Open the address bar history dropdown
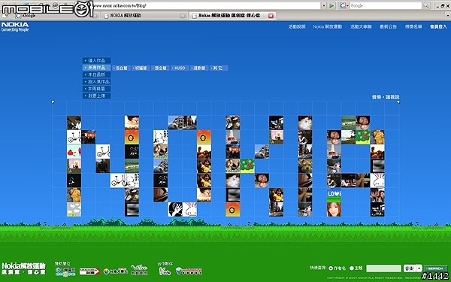Image resolution: width=451 pixels, height=282 pixels. click(x=324, y=5)
